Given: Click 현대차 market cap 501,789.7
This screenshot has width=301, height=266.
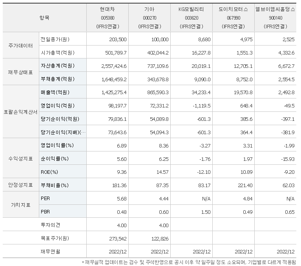Looking at the screenshot, I should 116,53.
